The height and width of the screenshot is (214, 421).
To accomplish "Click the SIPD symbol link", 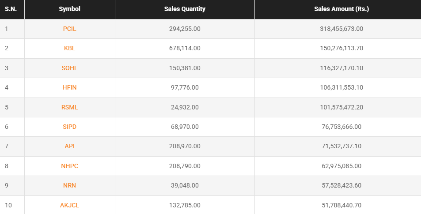I will 69,127.
